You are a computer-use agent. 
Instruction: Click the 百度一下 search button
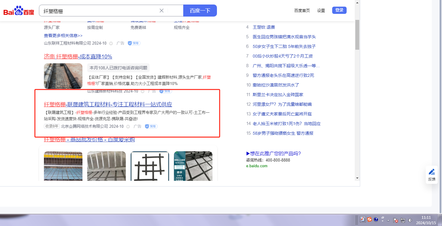click(x=200, y=11)
